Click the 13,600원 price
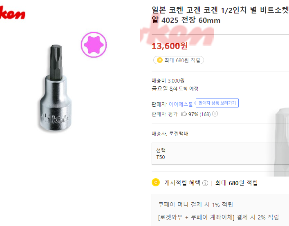The image size is (289, 226). 169,46
